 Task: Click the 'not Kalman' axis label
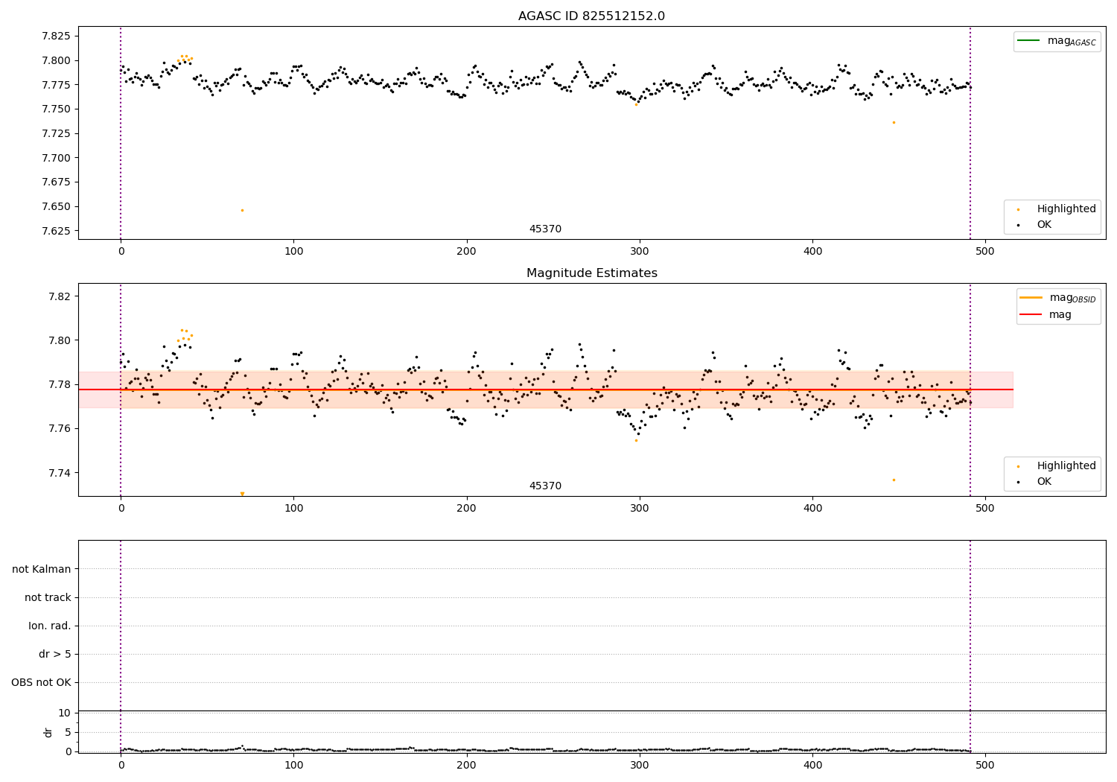click(42, 570)
